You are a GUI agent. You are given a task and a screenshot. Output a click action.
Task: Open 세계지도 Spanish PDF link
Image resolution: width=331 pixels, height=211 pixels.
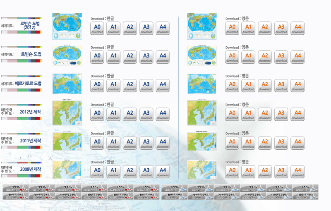[94, 188]
